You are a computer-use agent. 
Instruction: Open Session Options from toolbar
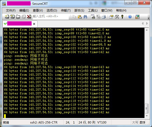[x=111, y=17]
